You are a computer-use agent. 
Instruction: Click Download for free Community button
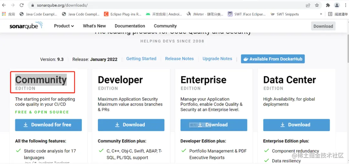click(48, 125)
